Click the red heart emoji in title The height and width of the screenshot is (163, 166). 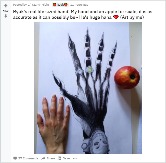coord(116,17)
